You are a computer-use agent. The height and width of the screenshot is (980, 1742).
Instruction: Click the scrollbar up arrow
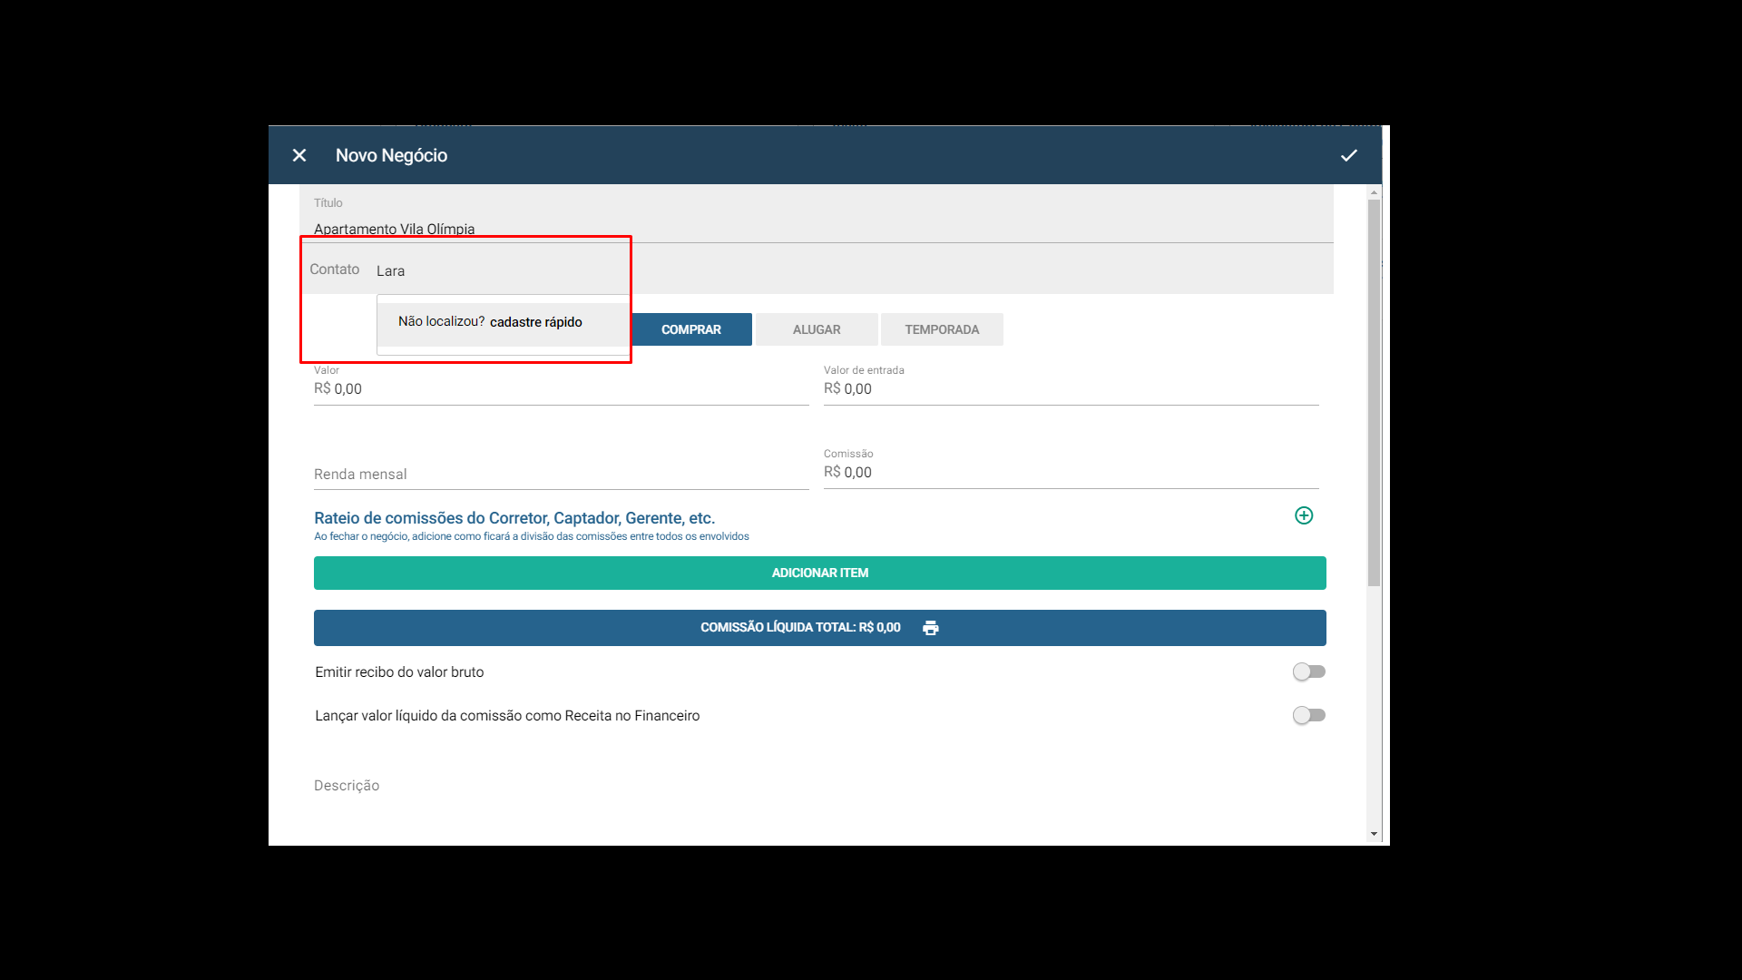1374,192
